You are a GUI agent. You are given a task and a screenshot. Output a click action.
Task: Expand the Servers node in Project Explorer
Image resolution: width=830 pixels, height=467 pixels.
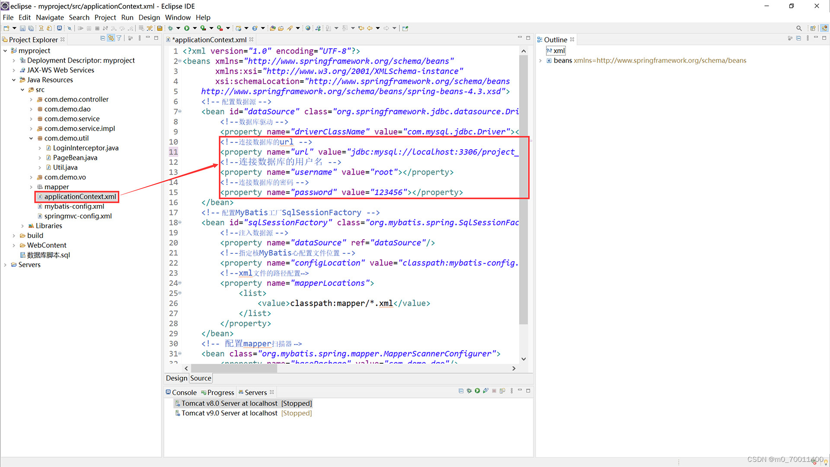pyautogui.click(x=4, y=264)
